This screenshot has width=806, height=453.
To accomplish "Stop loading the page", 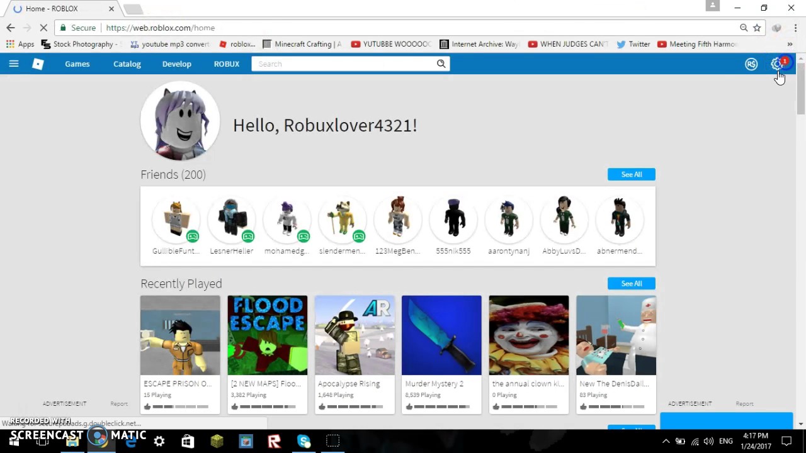I will pyautogui.click(x=45, y=28).
